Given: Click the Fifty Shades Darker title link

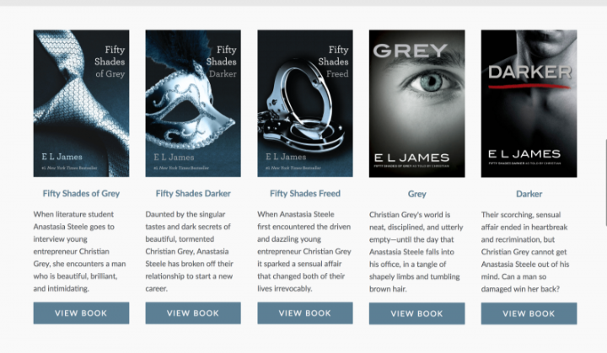Looking at the screenshot, I should pyautogui.click(x=193, y=194).
